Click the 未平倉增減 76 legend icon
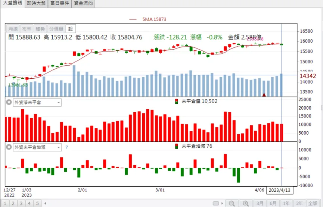The image size is (323, 207). [177, 146]
